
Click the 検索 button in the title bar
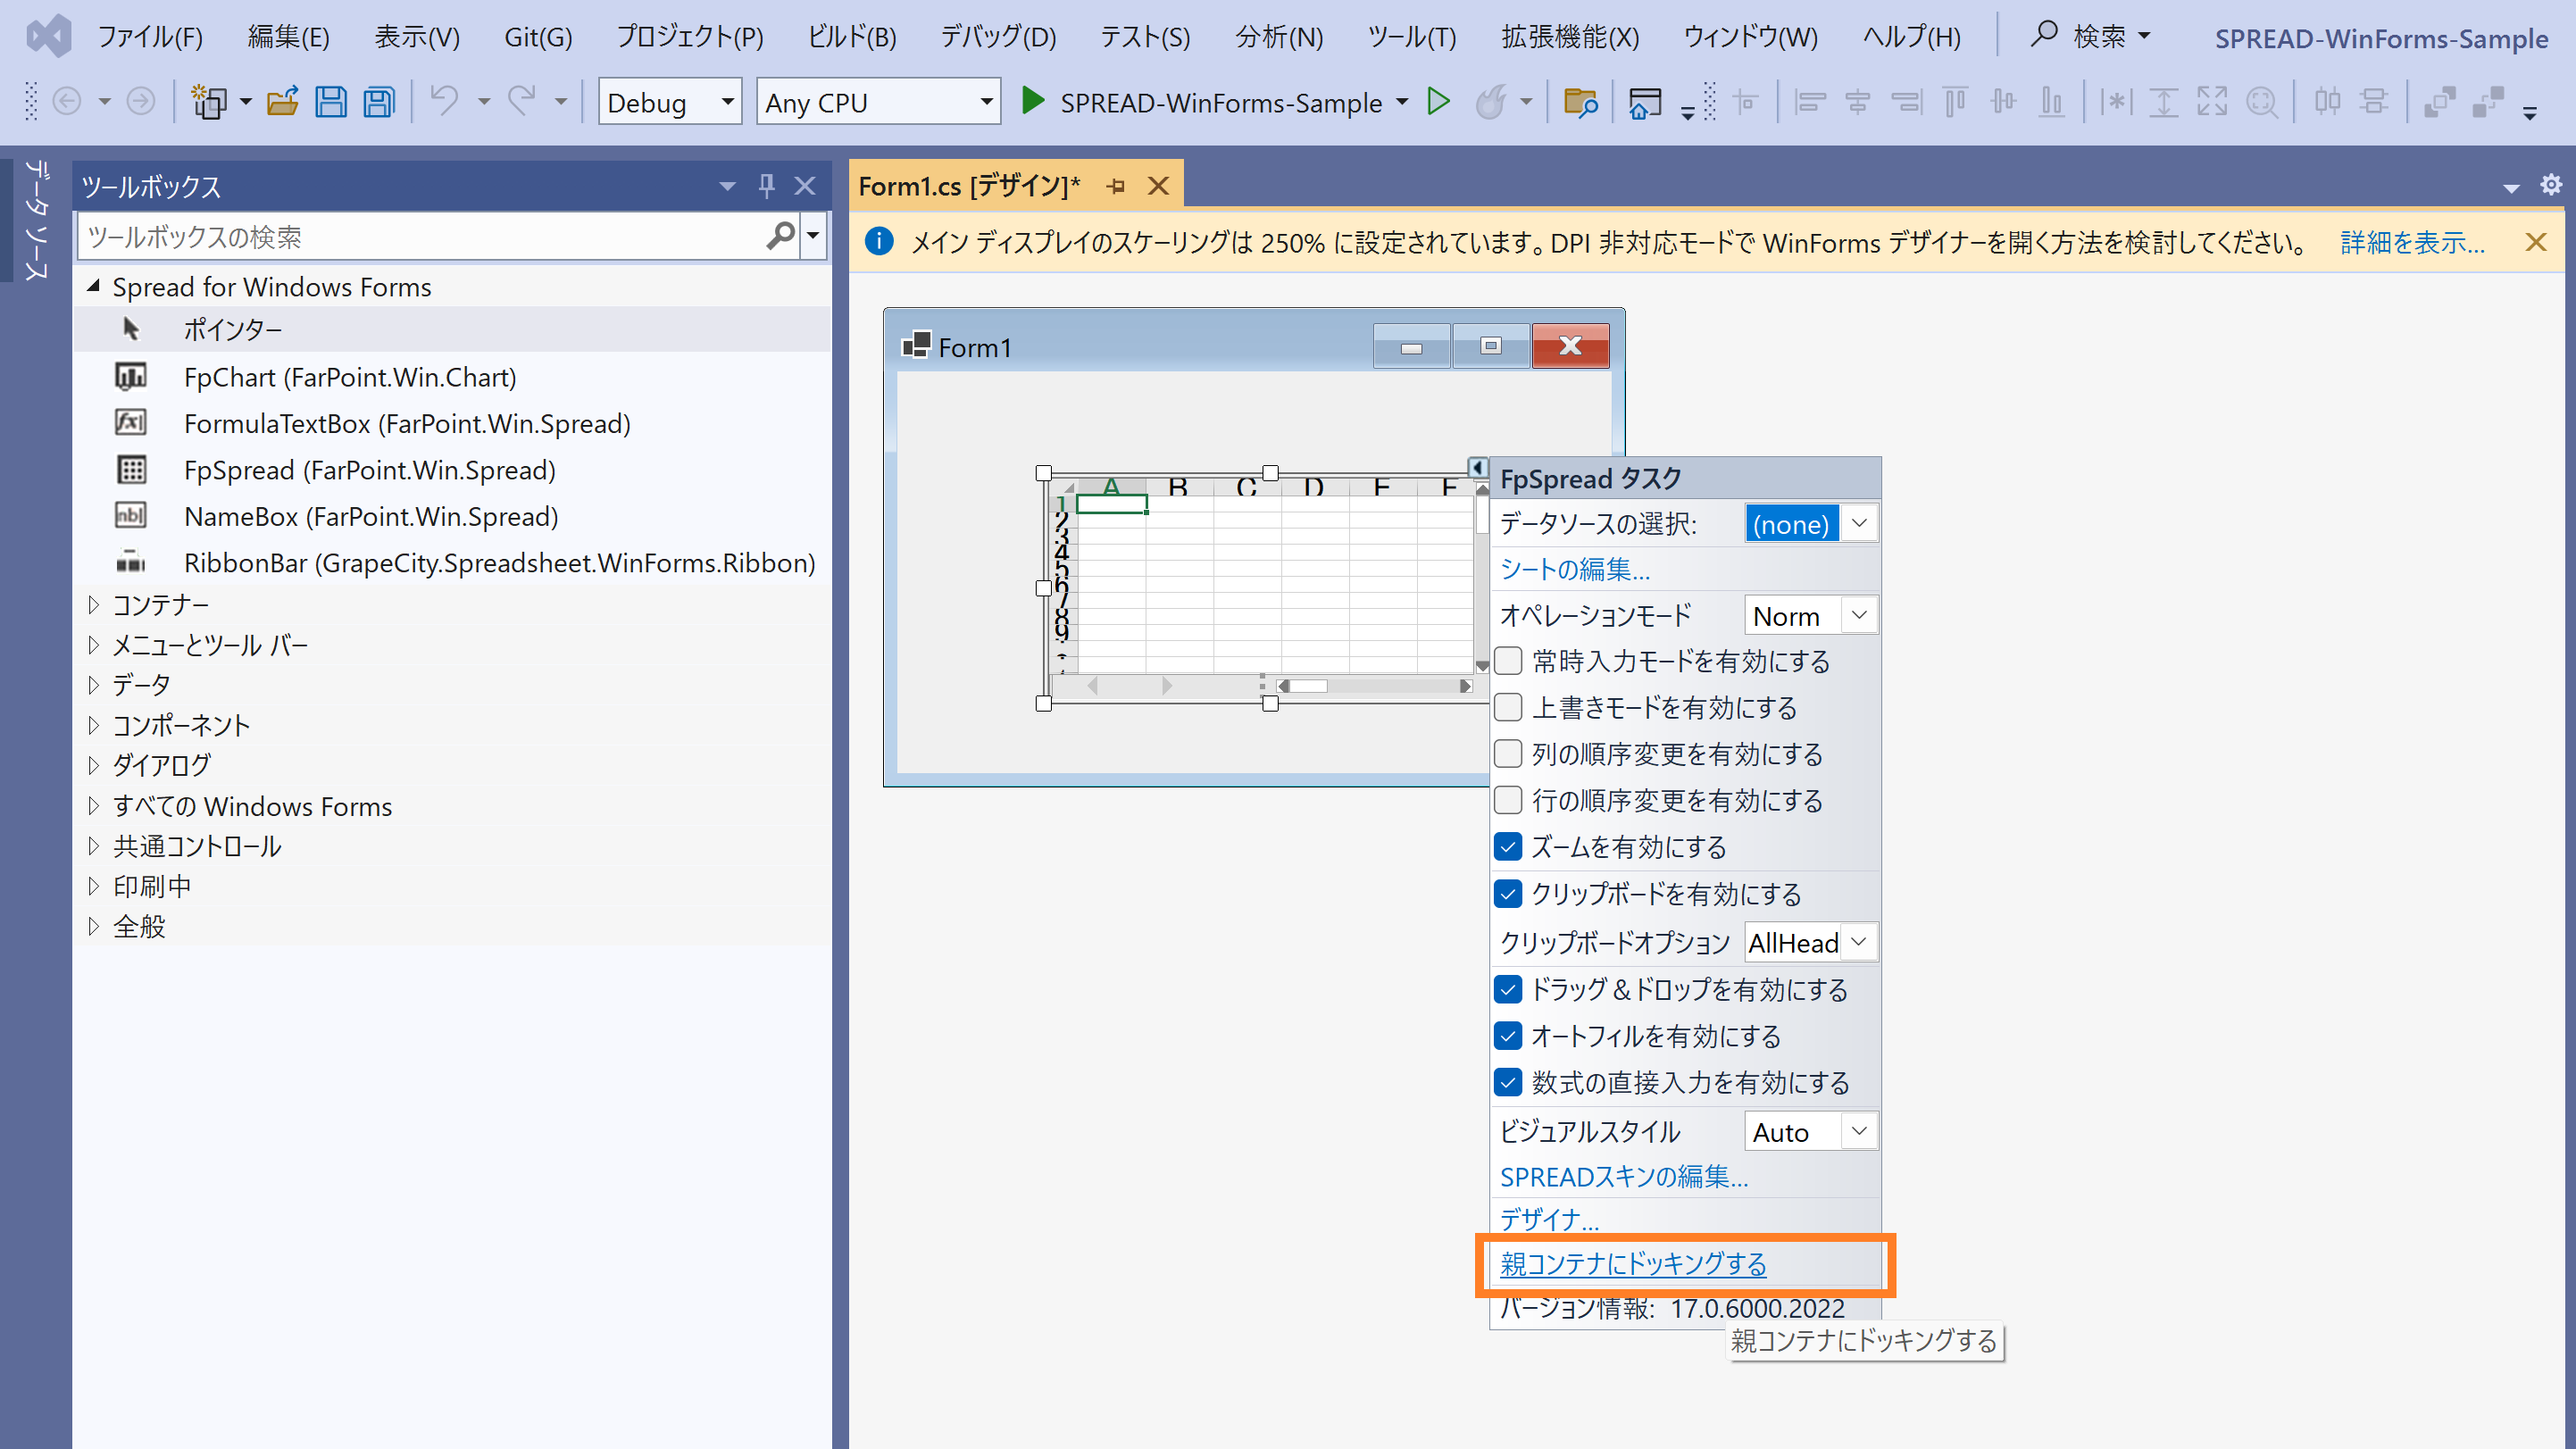pos(2090,37)
